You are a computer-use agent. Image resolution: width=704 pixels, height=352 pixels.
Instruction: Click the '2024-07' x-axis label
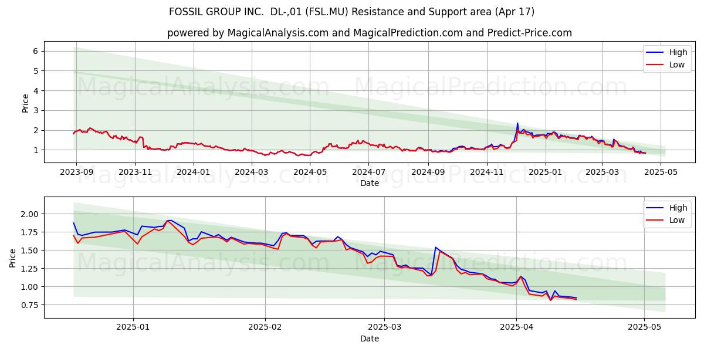coord(368,172)
